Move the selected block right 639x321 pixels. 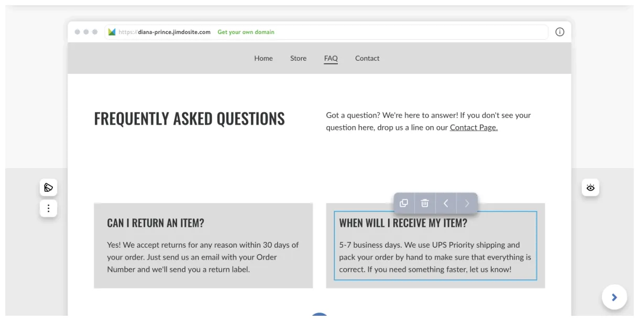467,203
